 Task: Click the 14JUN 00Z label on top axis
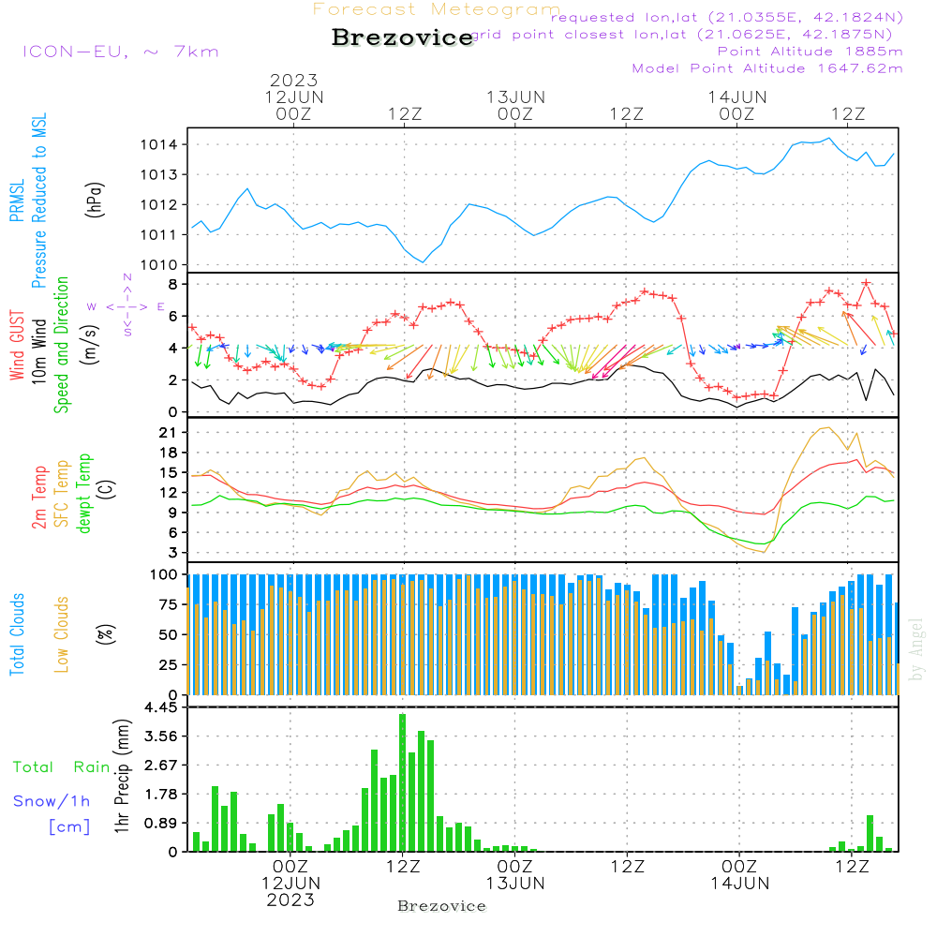pyautogui.click(x=737, y=105)
